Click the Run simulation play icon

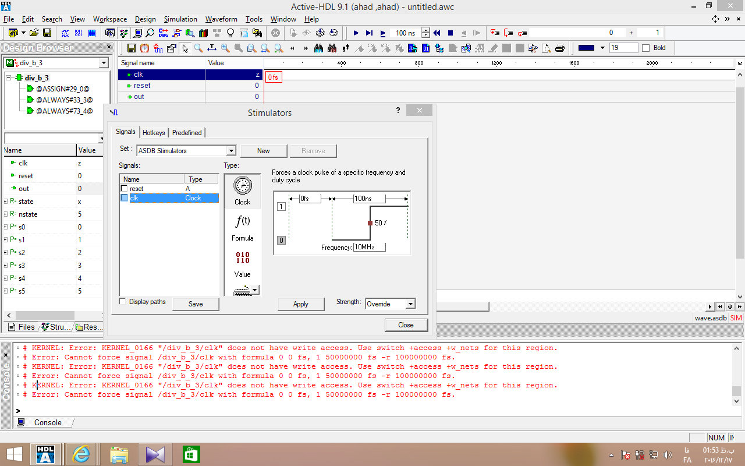pos(356,33)
